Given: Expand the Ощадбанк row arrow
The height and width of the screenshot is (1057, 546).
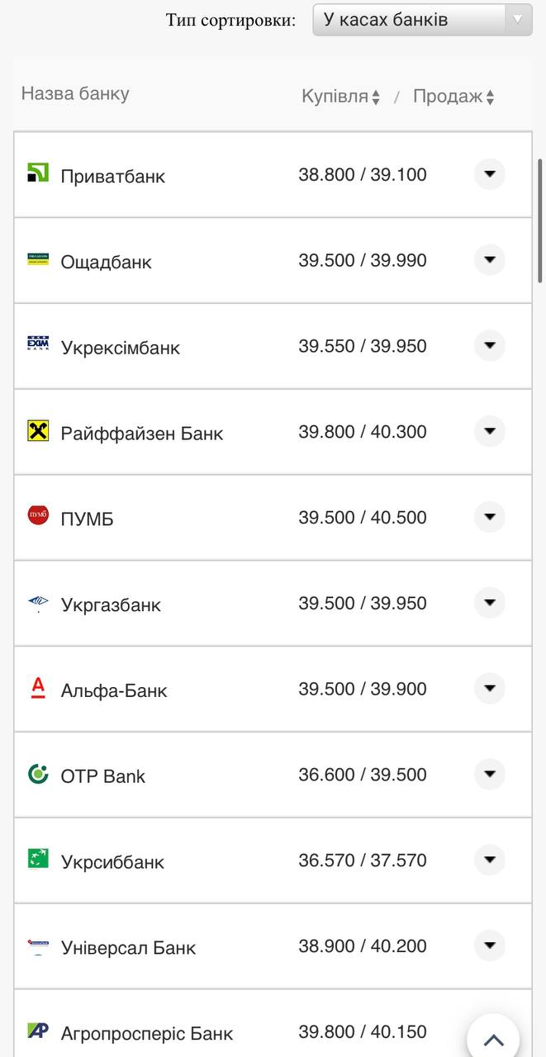Looking at the screenshot, I should coord(489,260).
